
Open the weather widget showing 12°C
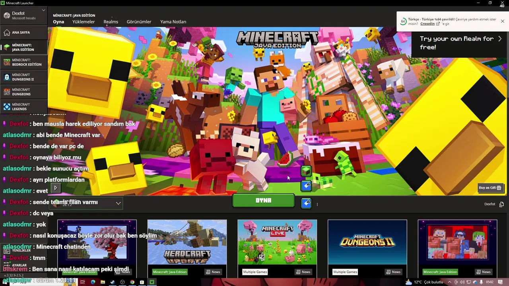coord(424,282)
